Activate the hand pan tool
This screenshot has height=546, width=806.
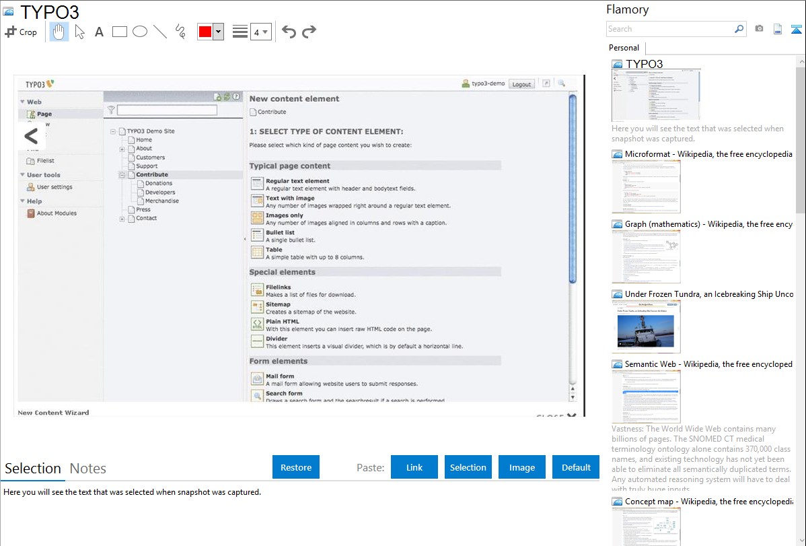point(59,32)
